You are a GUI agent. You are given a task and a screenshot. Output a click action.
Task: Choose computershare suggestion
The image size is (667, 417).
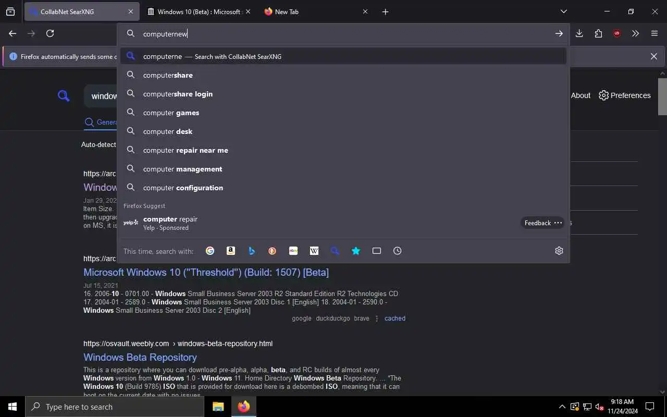pyautogui.click(x=343, y=75)
